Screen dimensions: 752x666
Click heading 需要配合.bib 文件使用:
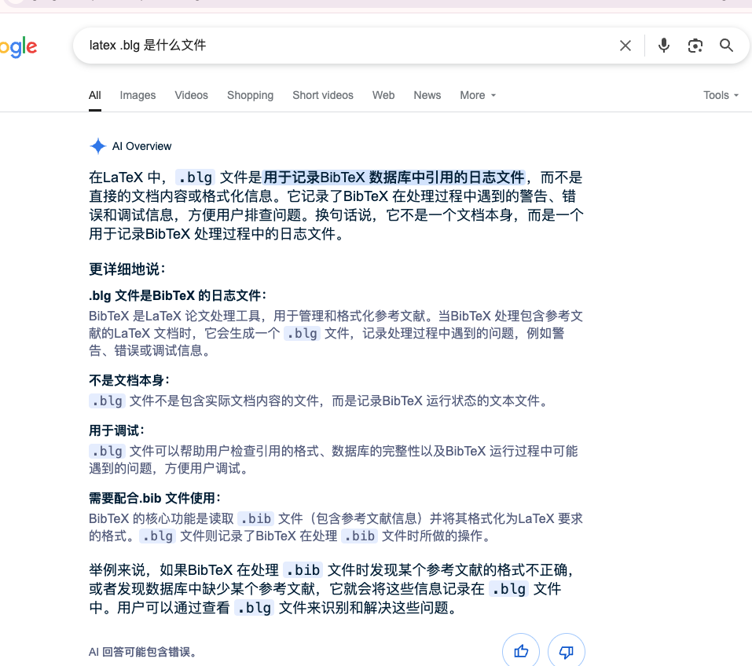point(155,498)
